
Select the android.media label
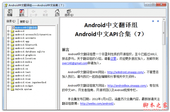pos(24,62)
